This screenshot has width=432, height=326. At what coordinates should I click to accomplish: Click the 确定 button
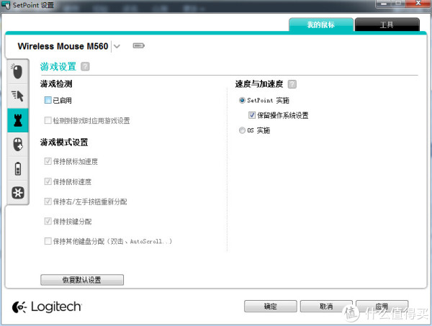point(270,306)
